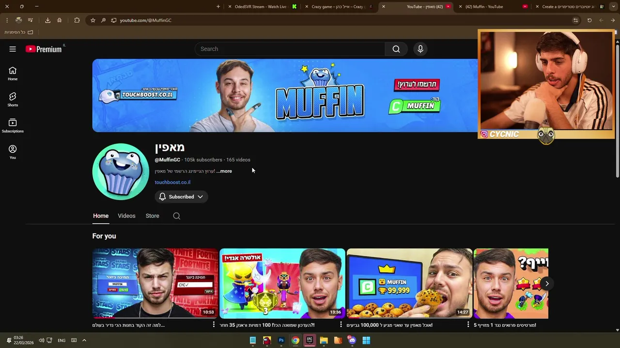Reload the page with the refresh icon

tap(589, 20)
